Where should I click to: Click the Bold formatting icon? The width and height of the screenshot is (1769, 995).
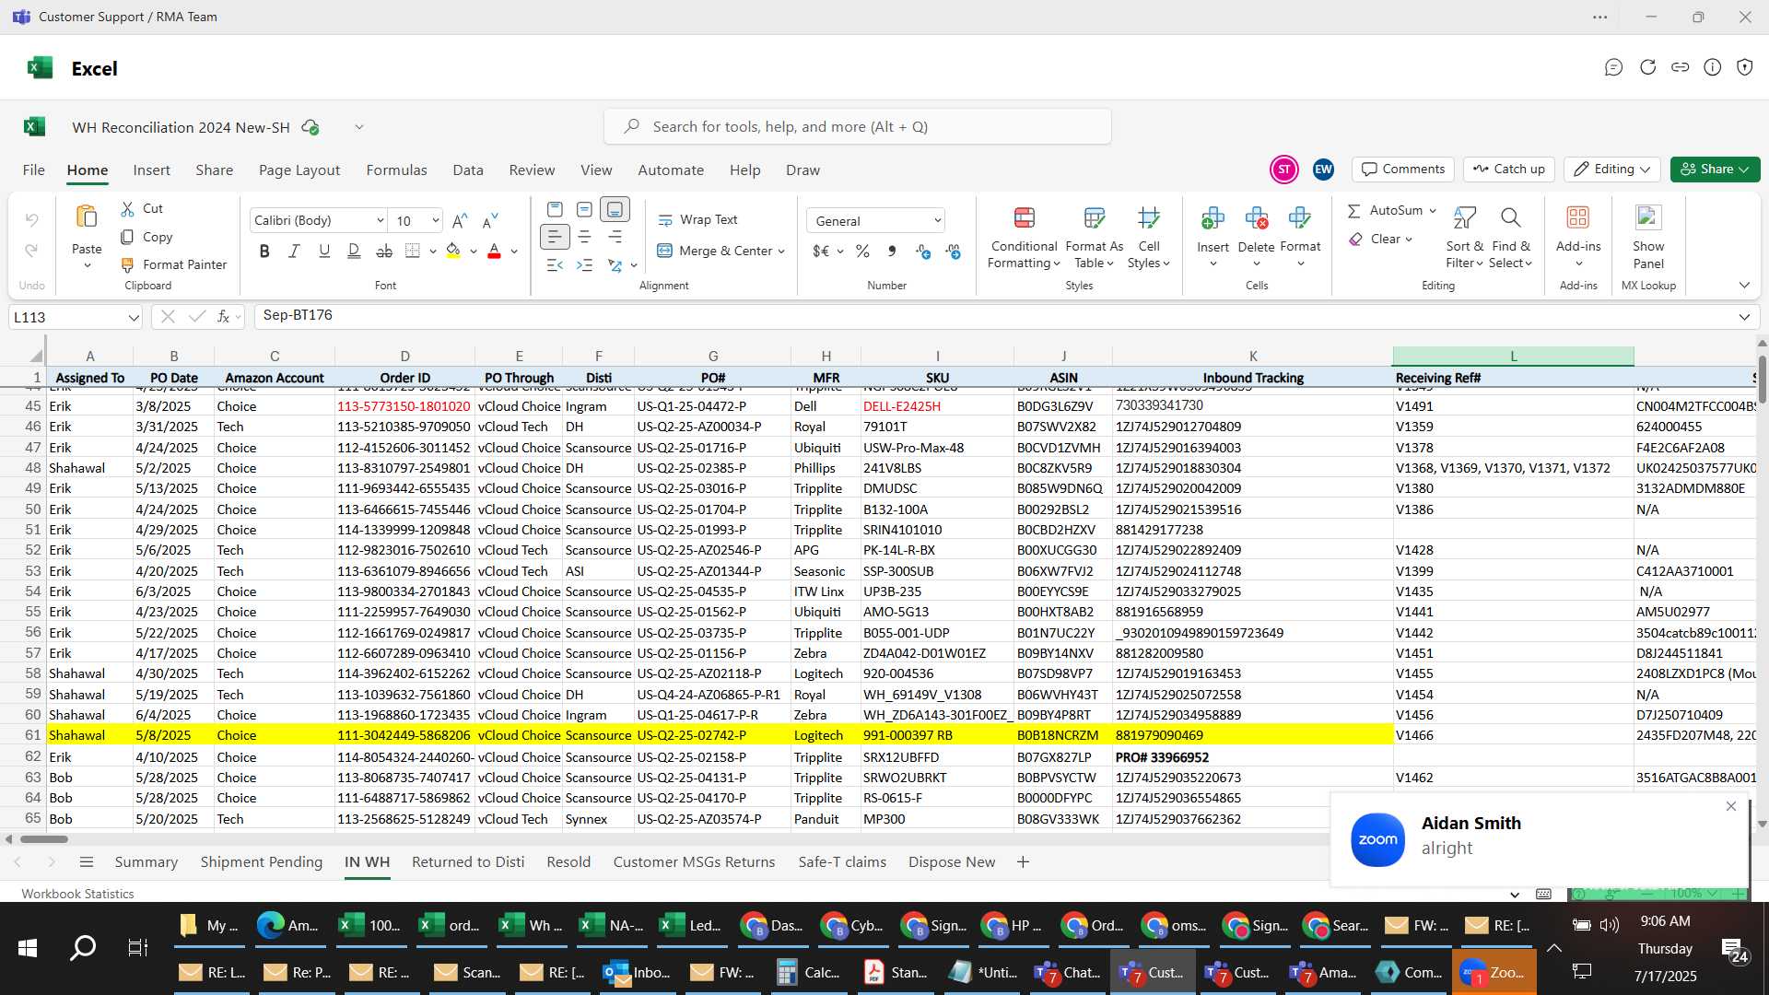[264, 251]
